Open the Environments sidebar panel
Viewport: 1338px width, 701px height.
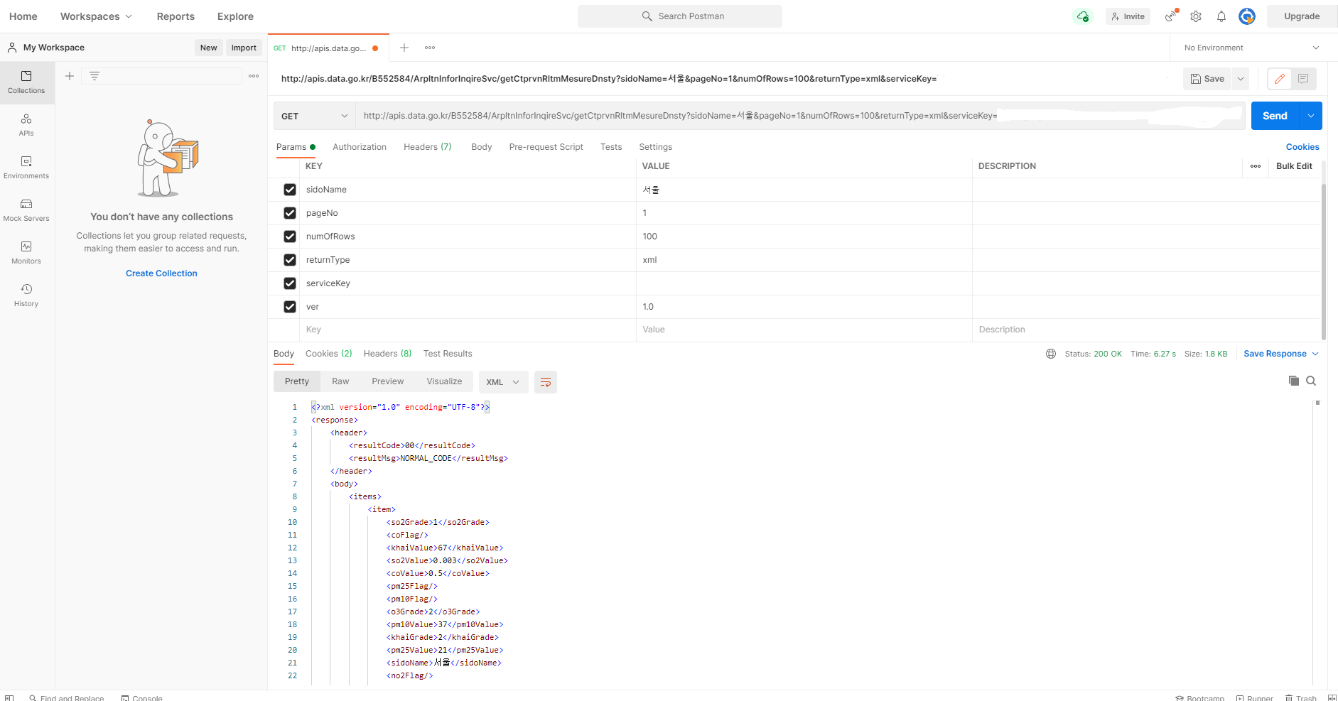26,168
